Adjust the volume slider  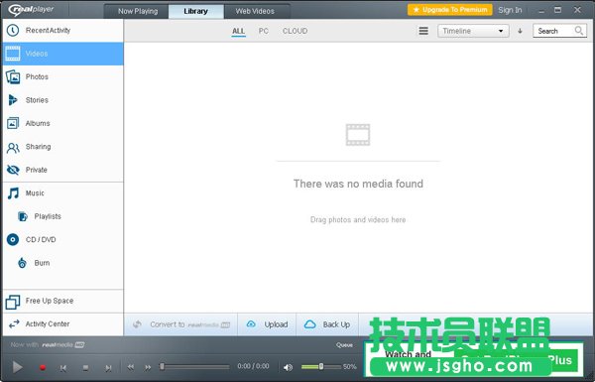pos(321,367)
